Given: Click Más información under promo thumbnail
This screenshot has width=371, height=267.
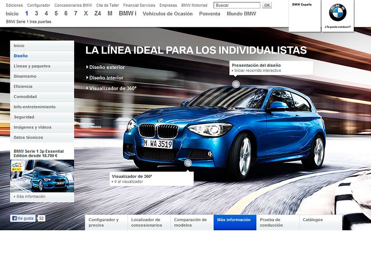Looking at the screenshot, I should click(29, 196).
